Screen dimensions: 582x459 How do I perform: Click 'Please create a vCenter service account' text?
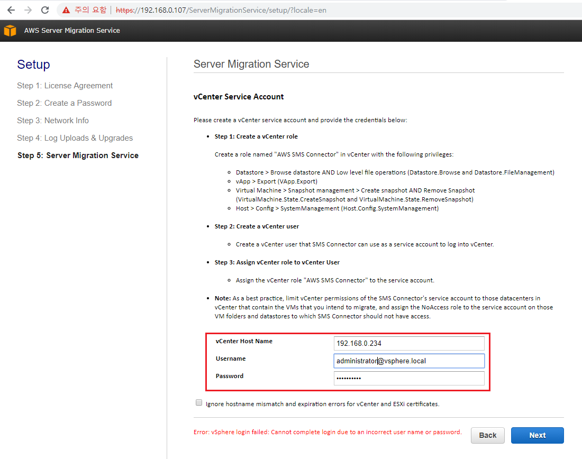point(301,120)
